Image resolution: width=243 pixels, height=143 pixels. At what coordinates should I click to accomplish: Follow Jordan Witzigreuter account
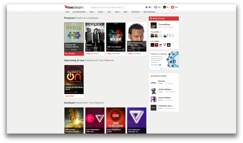[x=160, y=92]
